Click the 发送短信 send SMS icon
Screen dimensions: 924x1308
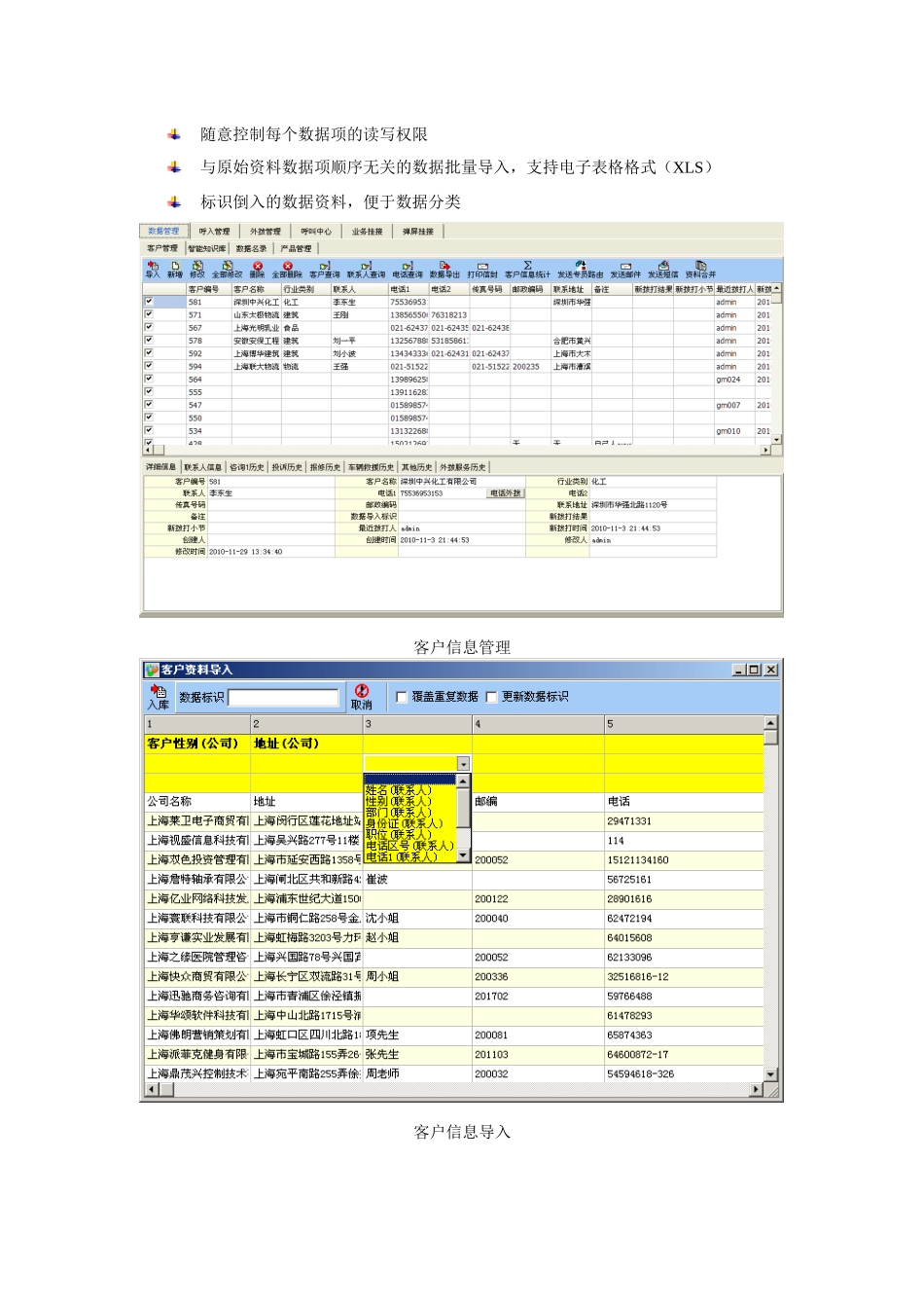663,270
